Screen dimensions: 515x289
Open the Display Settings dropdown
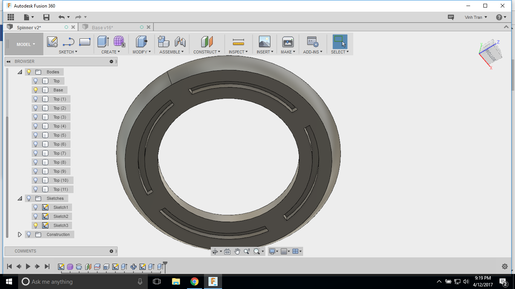pyautogui.click(x=274, y=251)
